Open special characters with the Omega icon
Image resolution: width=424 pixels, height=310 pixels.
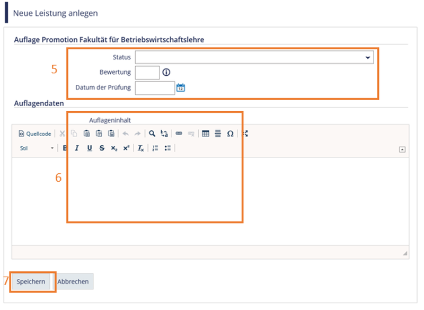230,134
